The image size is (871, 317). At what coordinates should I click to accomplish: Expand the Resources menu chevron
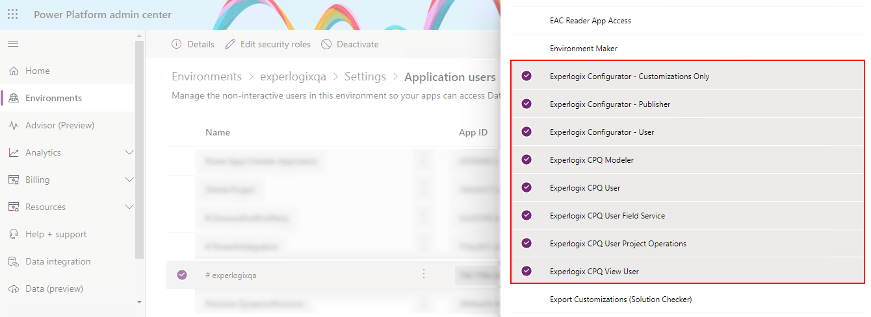(x=129, y=207)
